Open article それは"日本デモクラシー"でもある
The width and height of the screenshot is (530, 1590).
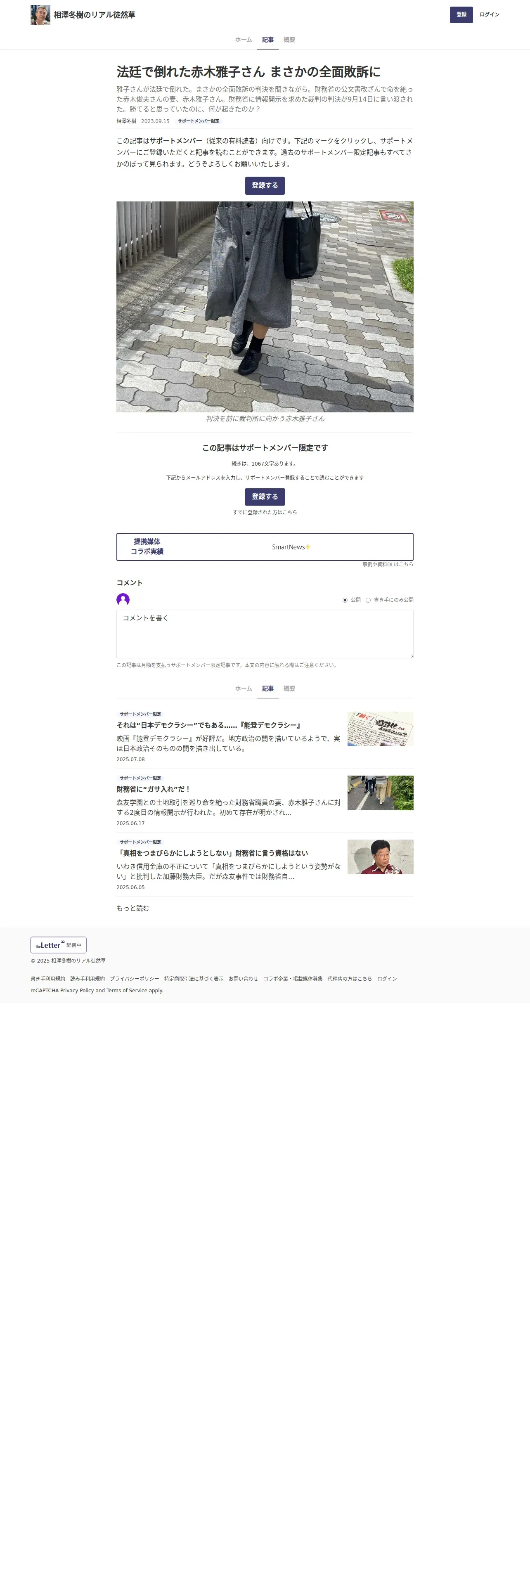point(208,725)
